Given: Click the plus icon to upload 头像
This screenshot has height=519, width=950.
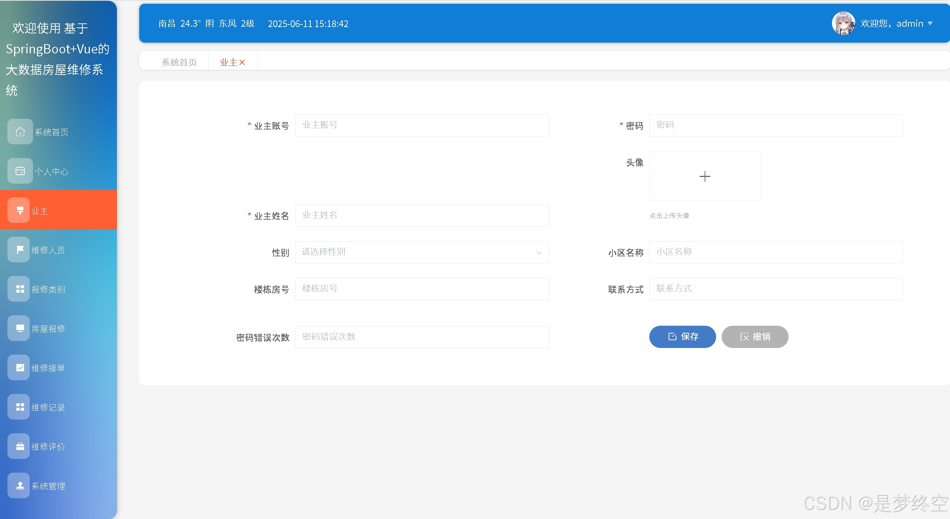Looking at the screenshot, I should (705, 176).
